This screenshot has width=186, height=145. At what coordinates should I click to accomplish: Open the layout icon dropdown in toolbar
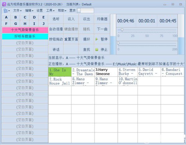7,11
